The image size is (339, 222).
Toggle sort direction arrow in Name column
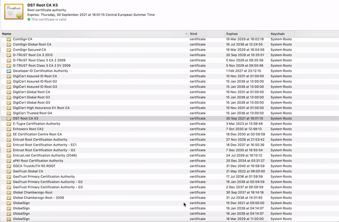tap(186, 34)
